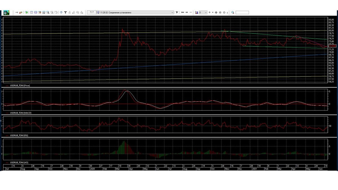The height and width of the screenshot is (190, 338).
Task: Click the USDRUB_TOM [RSI] legend label
Action: coord(19,135)
